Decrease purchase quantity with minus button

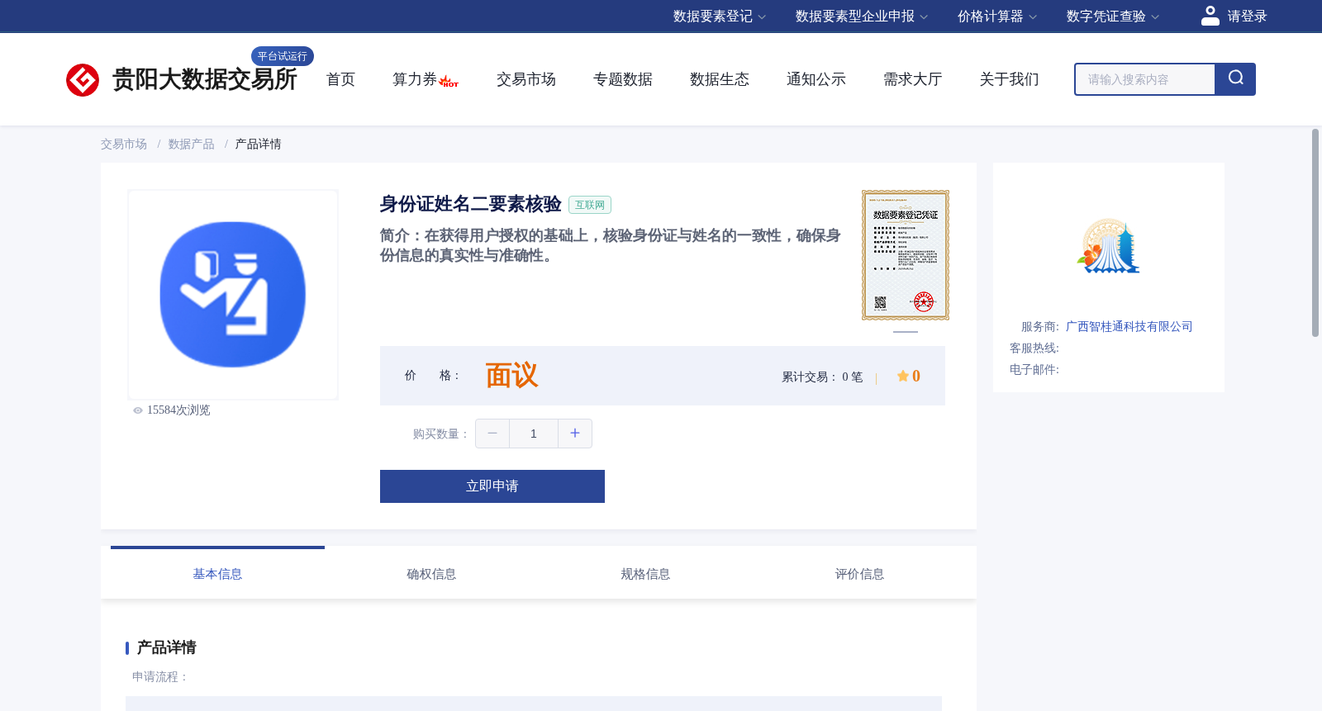[x=492, y=434]
